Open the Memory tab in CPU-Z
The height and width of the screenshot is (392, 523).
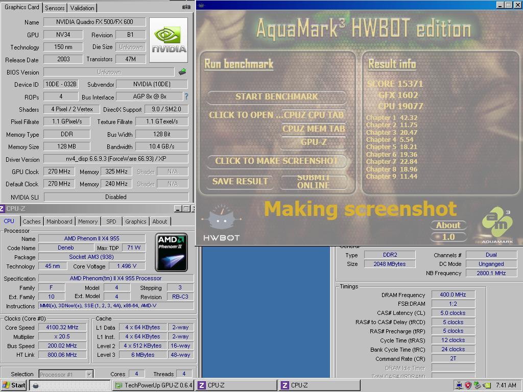point(88,222)
